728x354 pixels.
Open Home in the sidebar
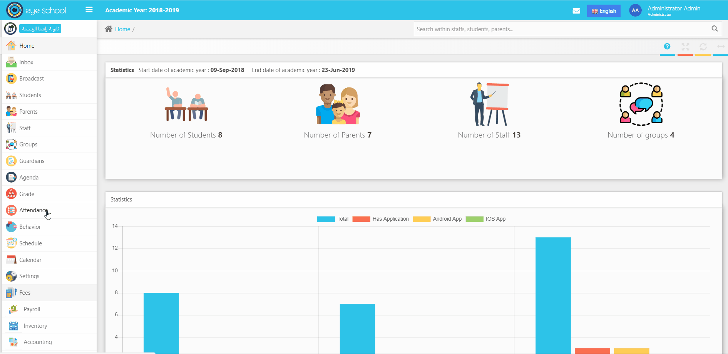click(x=49, y=46)
